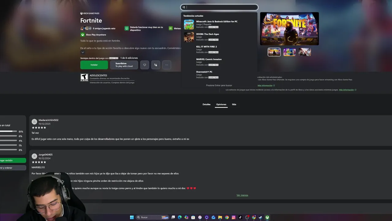Launch Google Chrome from taskbar
392x221 pixels.
pos(227,217)
